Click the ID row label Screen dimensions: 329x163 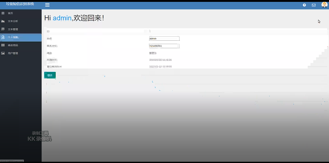tap(48, 31)
